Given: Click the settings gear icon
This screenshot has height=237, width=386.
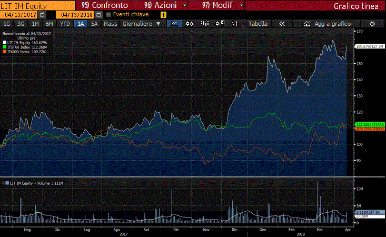Looking at the screenshot, I should click(372, 24).
